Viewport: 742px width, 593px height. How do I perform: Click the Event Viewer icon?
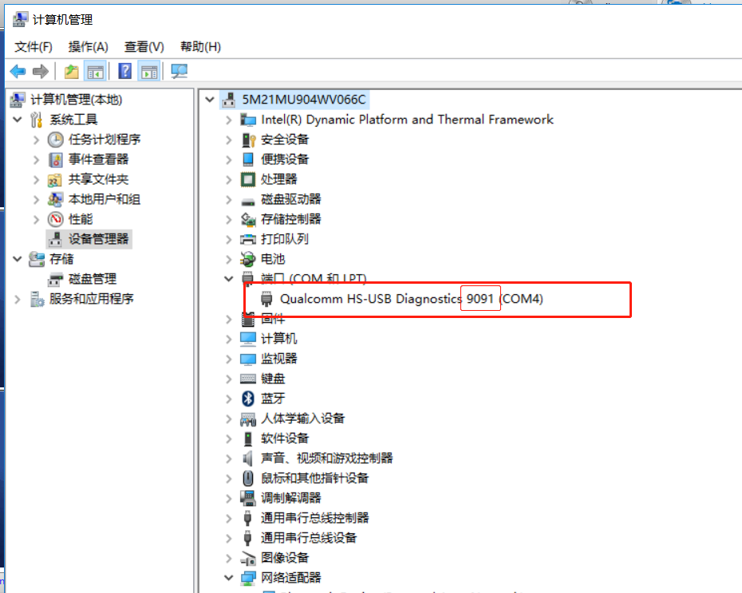[x=55, y=159]
